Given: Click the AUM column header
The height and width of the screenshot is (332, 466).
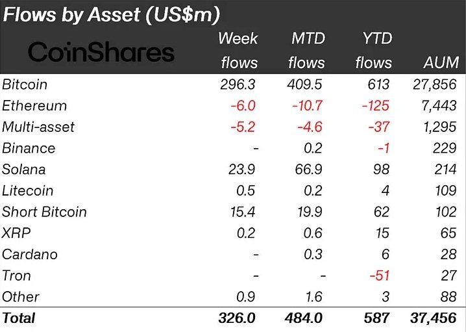Looking at the screenshot, I should 441,62.
